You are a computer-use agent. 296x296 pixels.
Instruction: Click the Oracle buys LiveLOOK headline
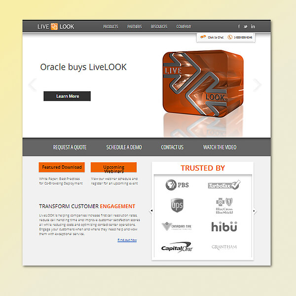point(83,67)
